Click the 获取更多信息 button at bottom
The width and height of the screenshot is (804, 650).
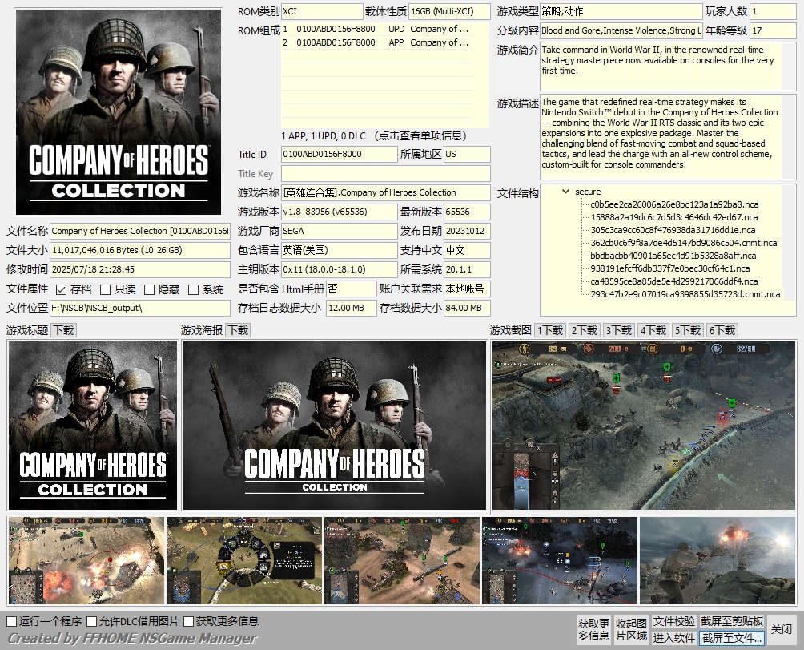click(x=593, y=629)
